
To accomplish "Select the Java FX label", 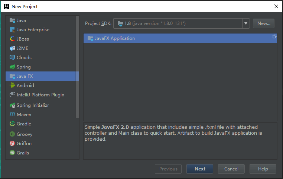I will click(x=25, y=76).
